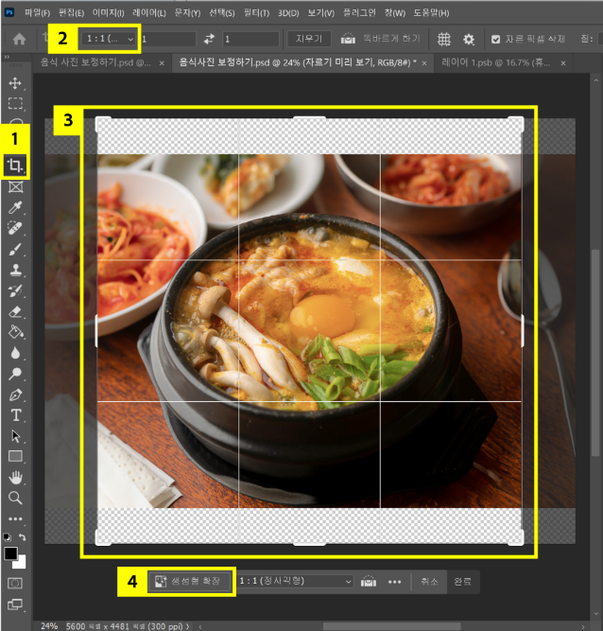The width and height of the screenshot is (603, 631).
Task: Click the straighten icon in contextual bar
Action: point(369,582)
